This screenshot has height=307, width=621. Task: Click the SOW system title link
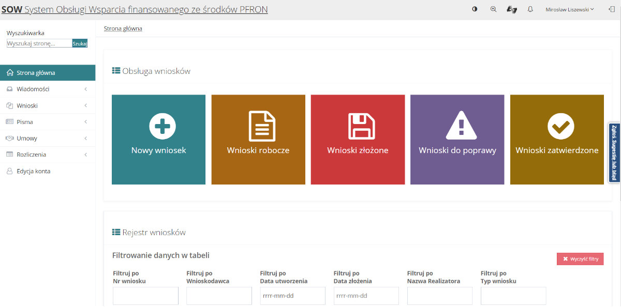point(135,9)
